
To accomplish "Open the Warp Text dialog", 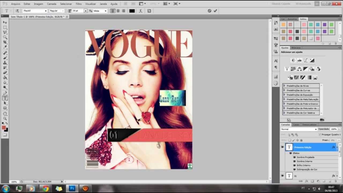I will coord(141,11).
